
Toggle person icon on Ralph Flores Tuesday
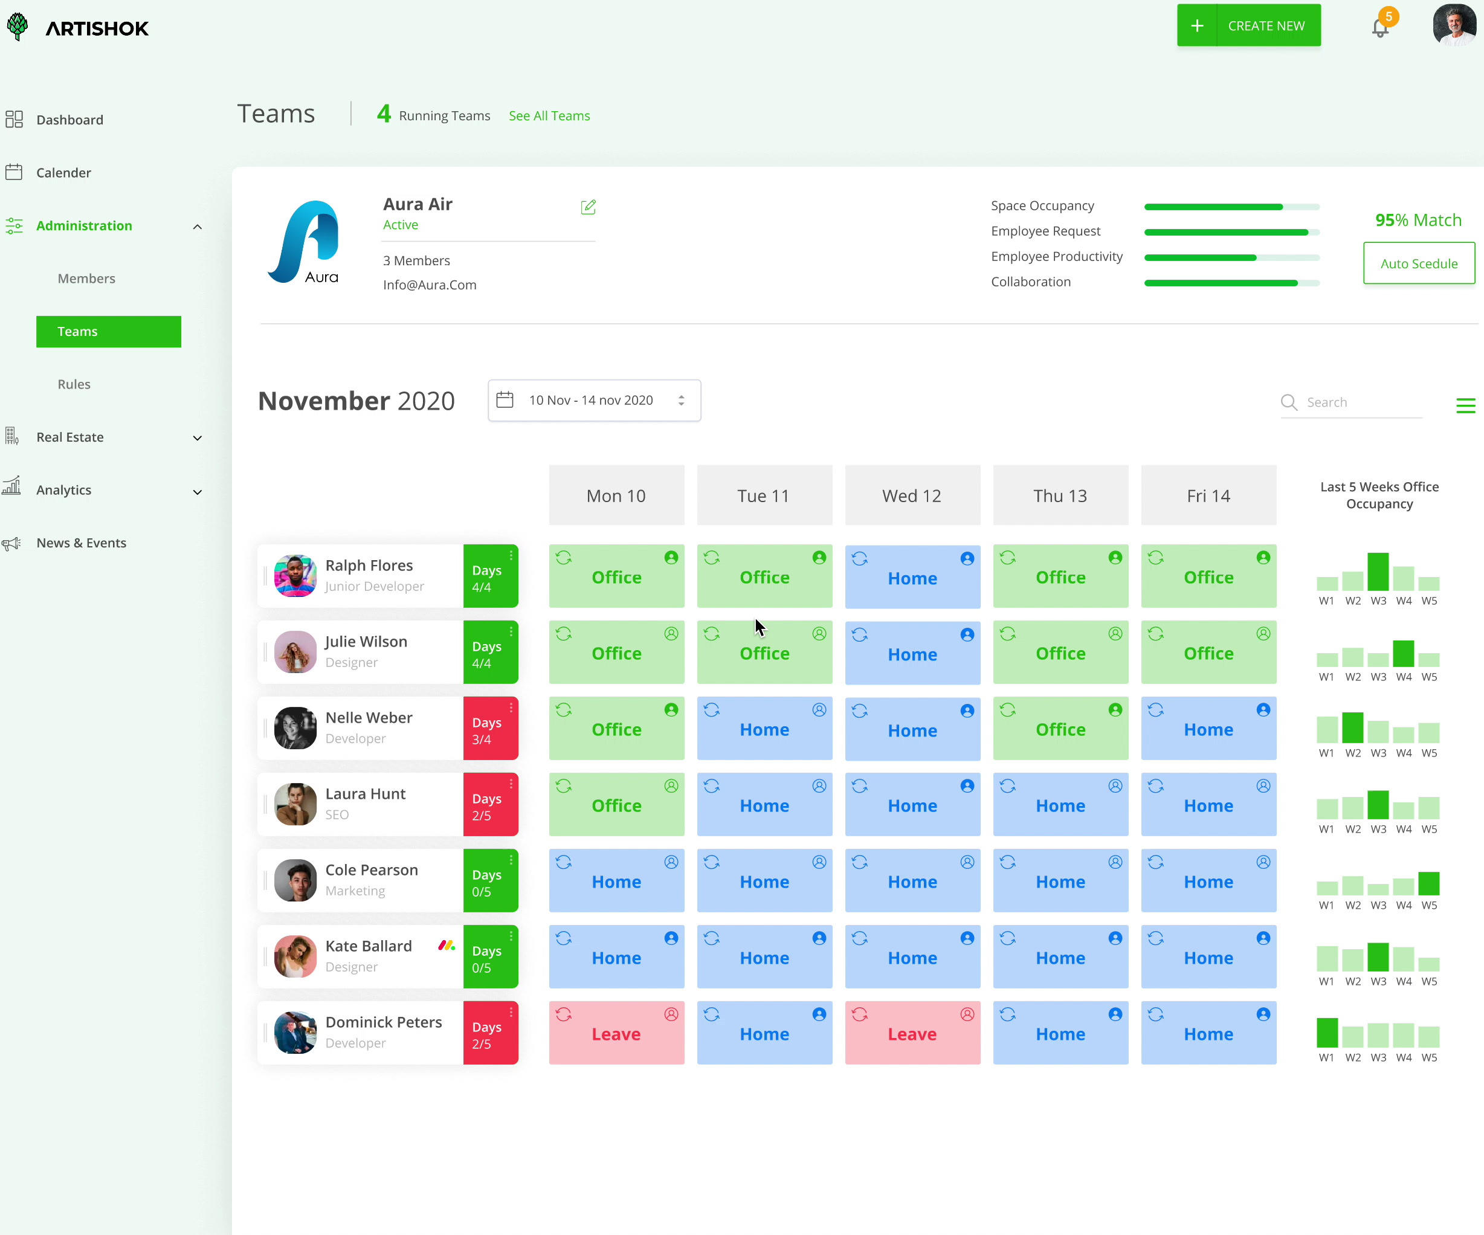(819, 558)
